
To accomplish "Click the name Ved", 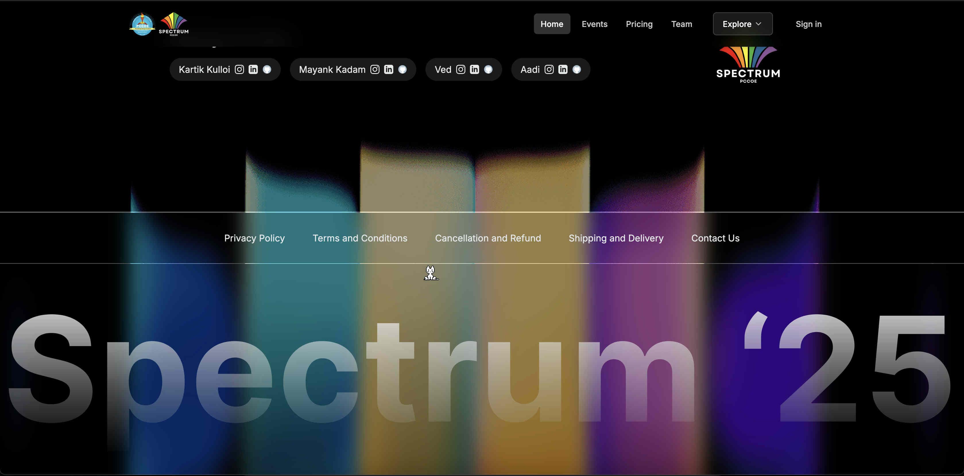I will (x=443, y=70).
